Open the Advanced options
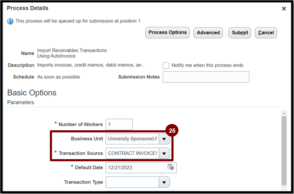 click(x=208, y=33)
